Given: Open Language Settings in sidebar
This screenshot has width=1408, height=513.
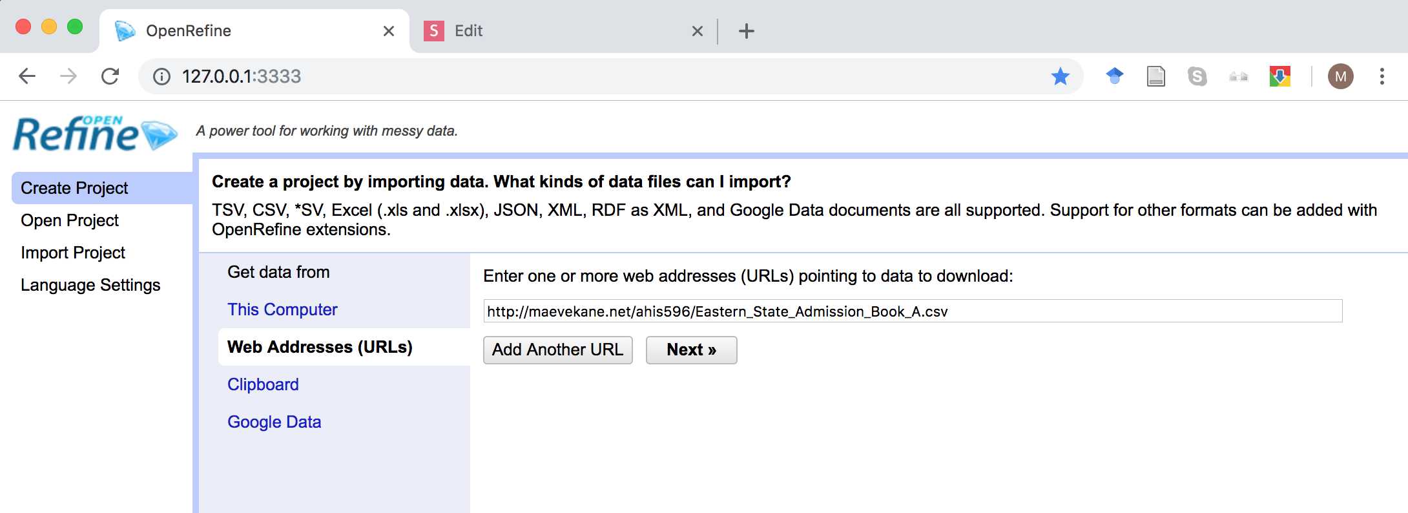Looking at the screenshot, I should coord(90,285).
